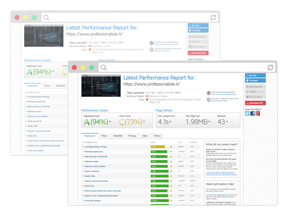The width and height of the screenshot is (288, 216).
Task: Click the green arrow beside Leverage browser caching's grade
Action: coord(171,147)
